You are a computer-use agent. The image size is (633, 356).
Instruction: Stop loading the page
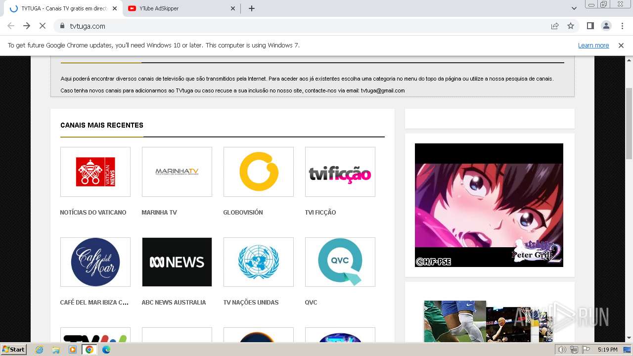click(43, 26)
